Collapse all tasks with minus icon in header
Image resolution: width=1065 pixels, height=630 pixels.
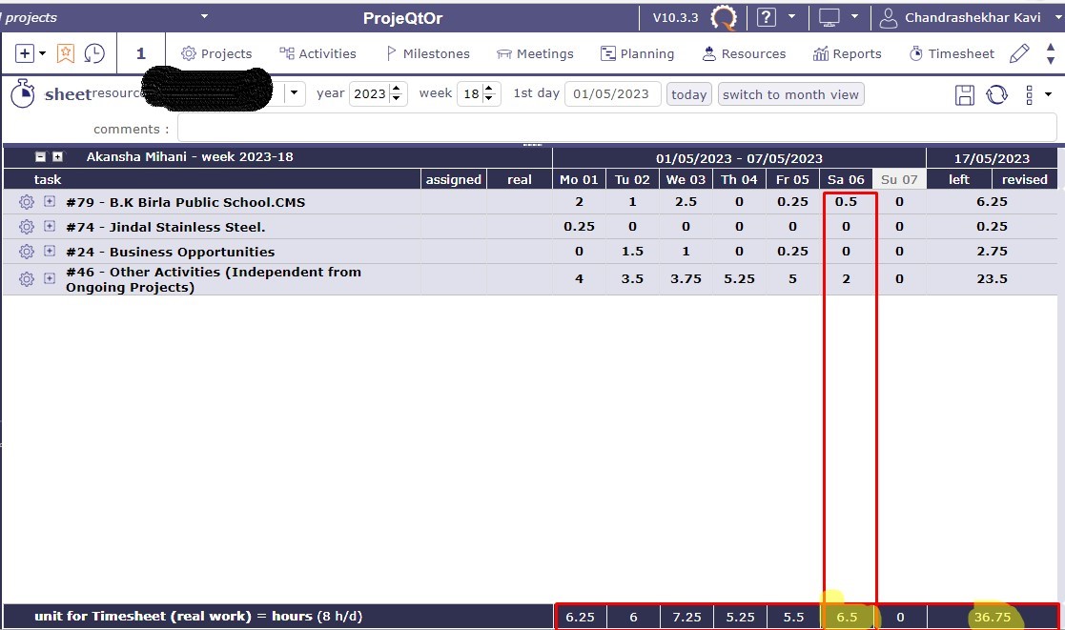click(41, 157)
